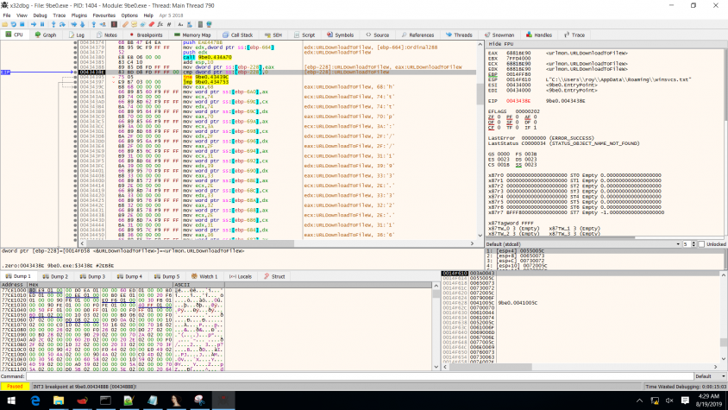
Task: Toggle breakpoint bullet at address 0043438E
Action: [x=75, y=72]
